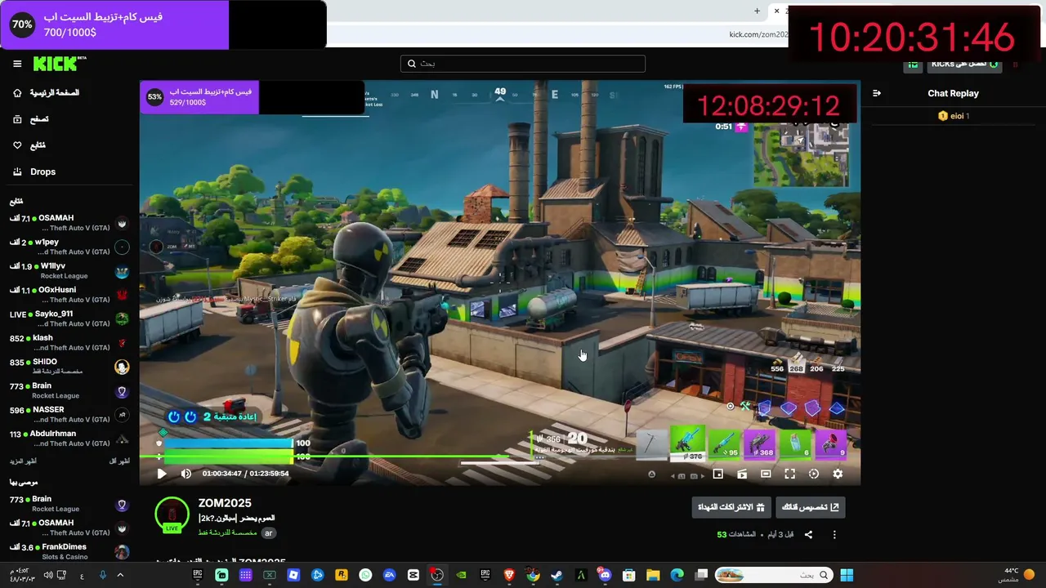Open Microsoft Store from the taskbar

(x=629, y=575)
